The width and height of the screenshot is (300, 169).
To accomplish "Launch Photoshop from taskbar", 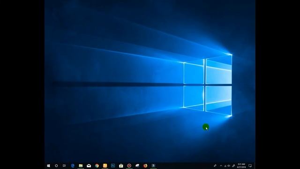I will (x=113, y=166).
